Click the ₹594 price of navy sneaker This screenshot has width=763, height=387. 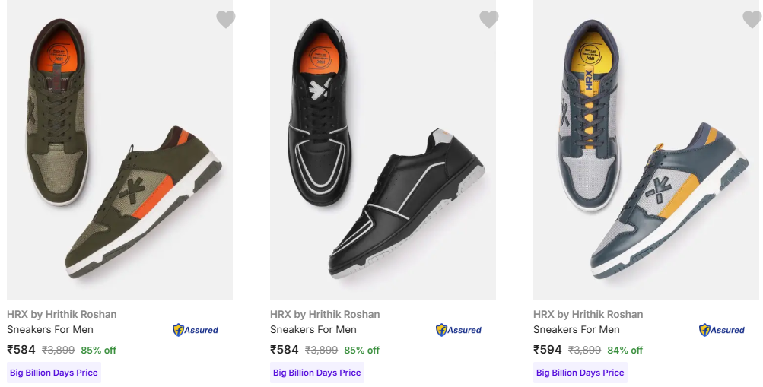[548, 350]
